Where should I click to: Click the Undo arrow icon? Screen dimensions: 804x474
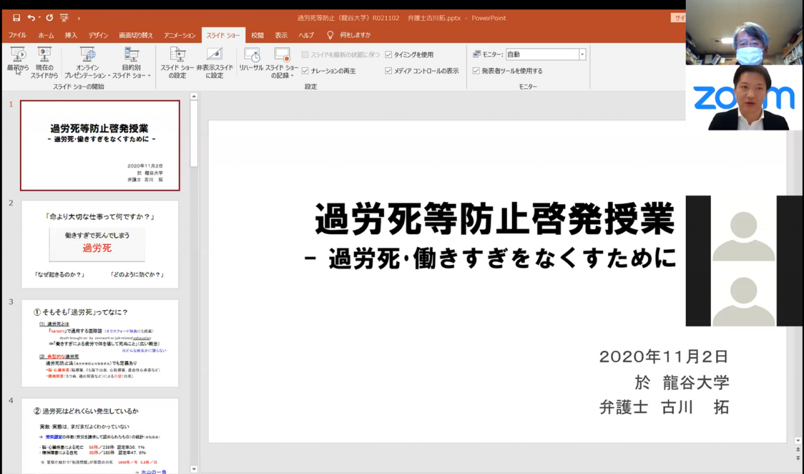pyautogui.click(x=31, y=18)
